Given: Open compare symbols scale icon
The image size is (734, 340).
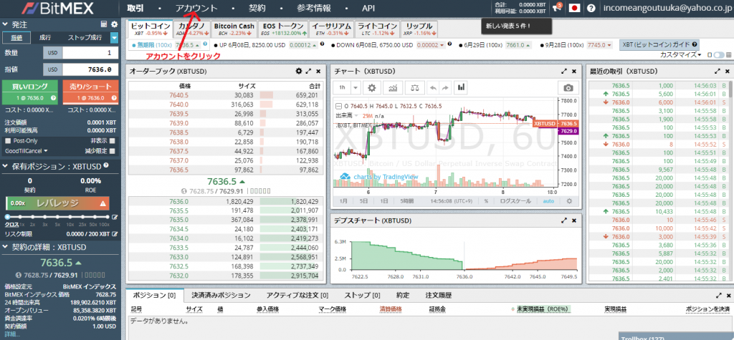Looking at the screenshot, I should 415,87.
